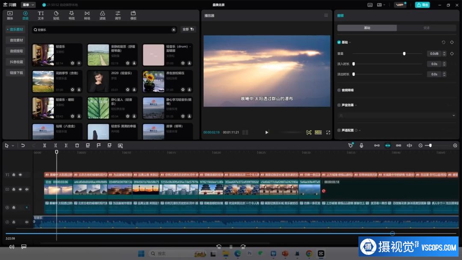This screenshot has height=260, width=462.
Task: Add music to timeline with plus icon
Action: pos(79,63)
